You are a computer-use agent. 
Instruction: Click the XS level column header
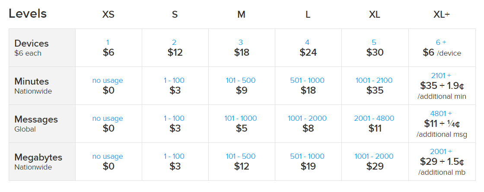[x=108, y=15]
